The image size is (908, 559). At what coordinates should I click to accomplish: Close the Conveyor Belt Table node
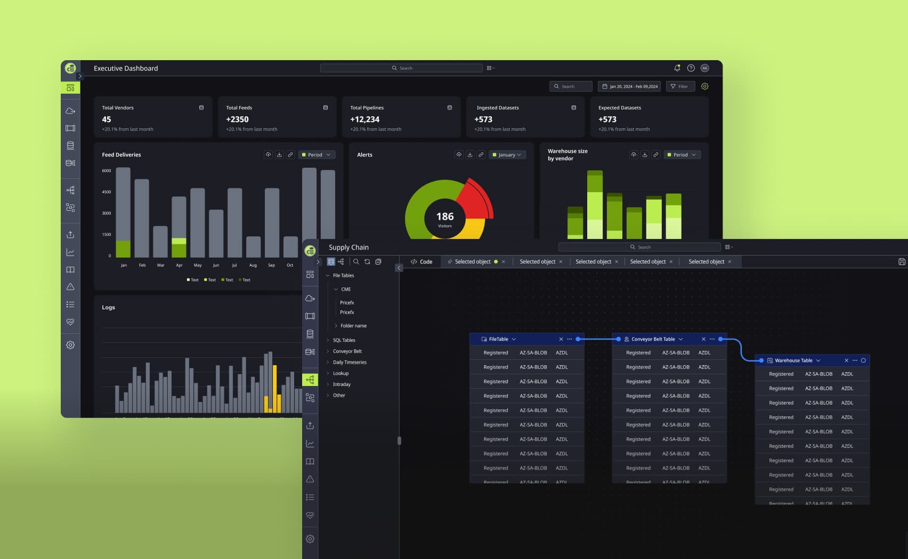(x=703, y=339)
